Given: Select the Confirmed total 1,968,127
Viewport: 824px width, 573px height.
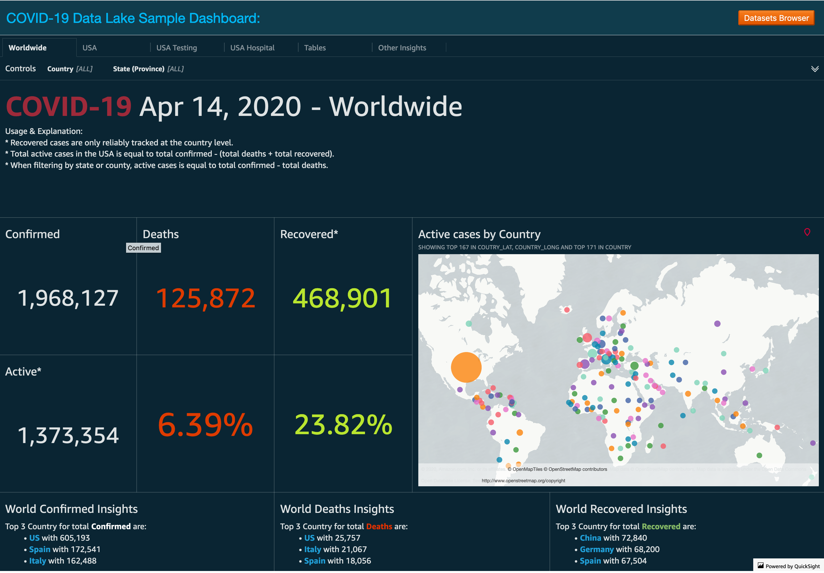Looking at the screenshot, I should [68, 298].
